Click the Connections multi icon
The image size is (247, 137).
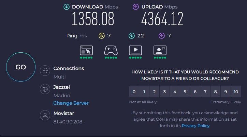(x=45, y=71)
